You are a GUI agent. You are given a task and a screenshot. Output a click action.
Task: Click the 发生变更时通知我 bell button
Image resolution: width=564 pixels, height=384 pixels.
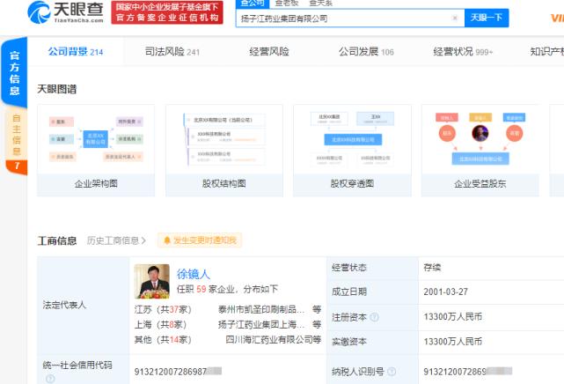pyautogui.click(x=200, y=240)
